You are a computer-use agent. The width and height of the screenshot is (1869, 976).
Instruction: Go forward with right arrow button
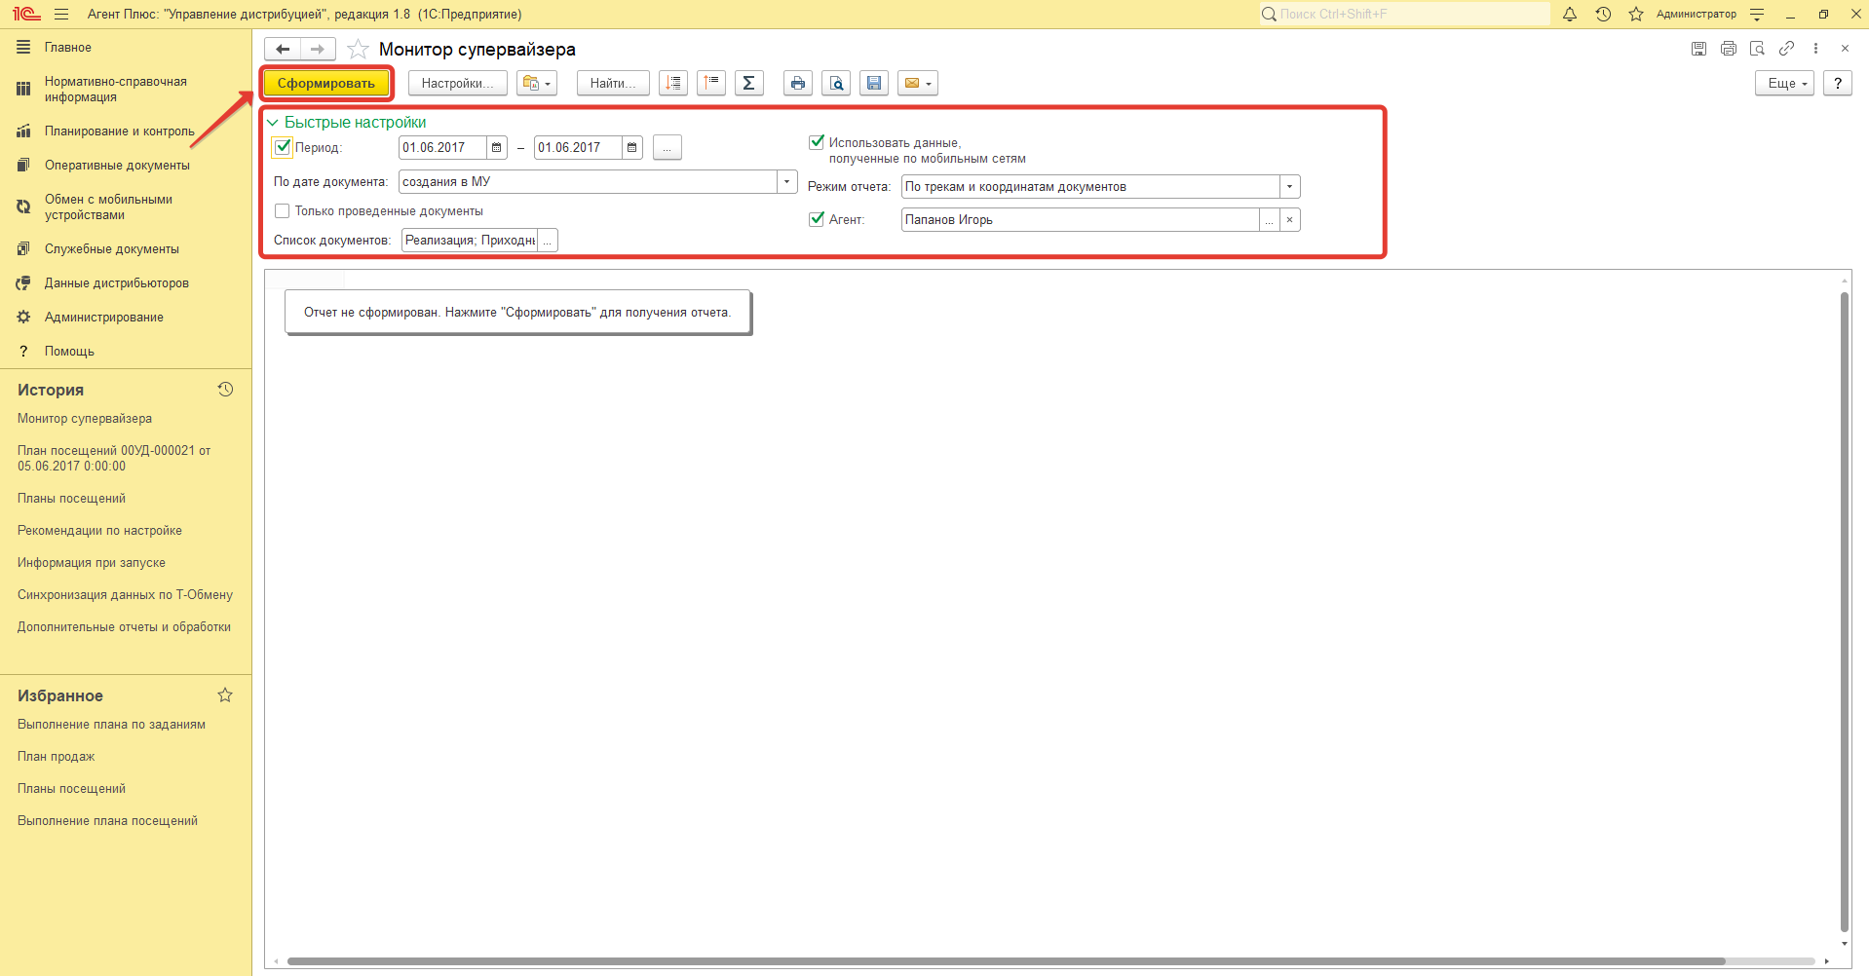(x=318, y=49)
